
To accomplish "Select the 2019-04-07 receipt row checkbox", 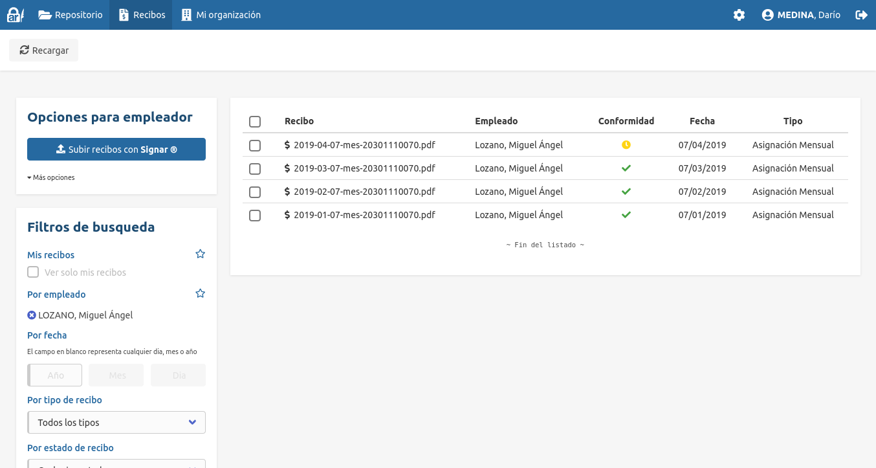I will (255, 146).
